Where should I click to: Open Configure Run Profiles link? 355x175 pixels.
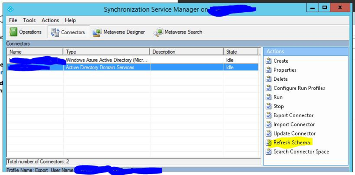click(x=299, y=88)
